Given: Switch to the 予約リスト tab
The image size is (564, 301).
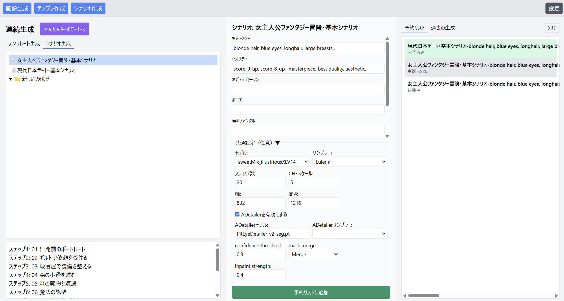Looking at the screenshot, I should (415, 28).
